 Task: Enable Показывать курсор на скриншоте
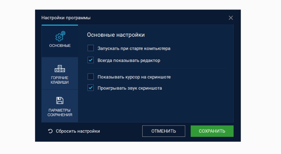[x=91, y=77]
